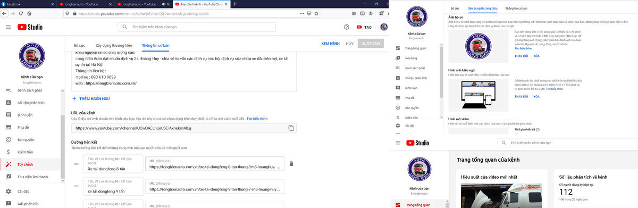Click the channel avatar in main left sidebar
The height and width of the screenshot is (208, 638).
coord(32,56)
